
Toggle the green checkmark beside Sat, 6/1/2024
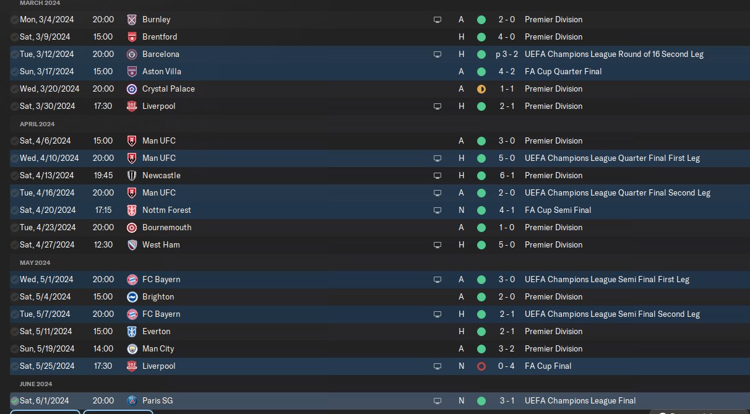[x=15, y=401]
